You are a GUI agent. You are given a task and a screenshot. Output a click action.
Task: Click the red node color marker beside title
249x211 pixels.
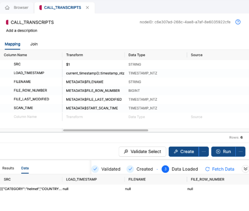coord(7,23)
